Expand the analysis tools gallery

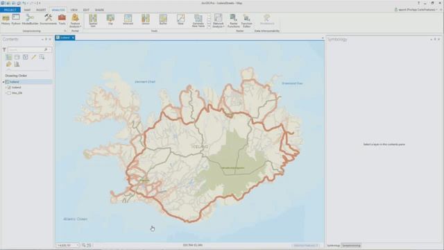tap(210, 26)
